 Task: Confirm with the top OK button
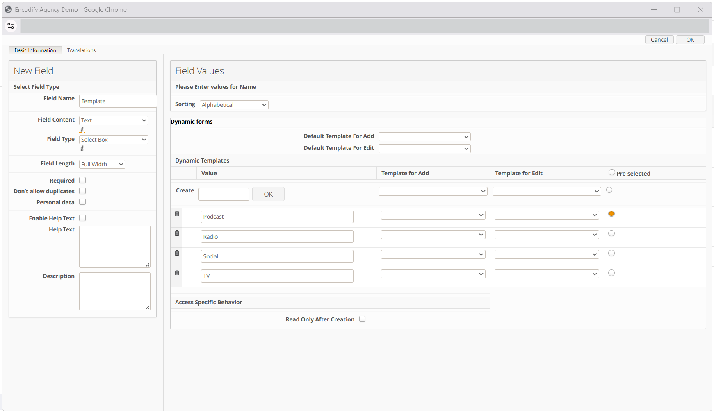tap(690, 40)
